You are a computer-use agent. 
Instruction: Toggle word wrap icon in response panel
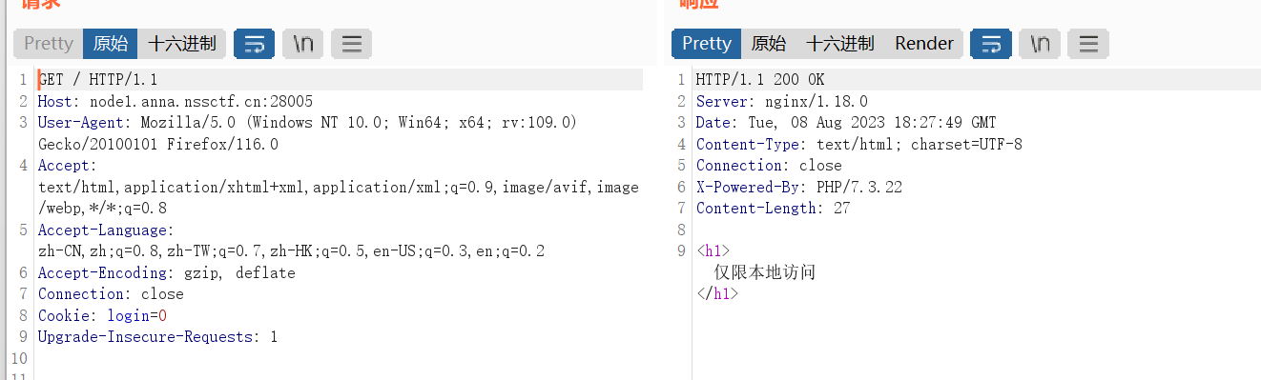[x=990, y=43]
